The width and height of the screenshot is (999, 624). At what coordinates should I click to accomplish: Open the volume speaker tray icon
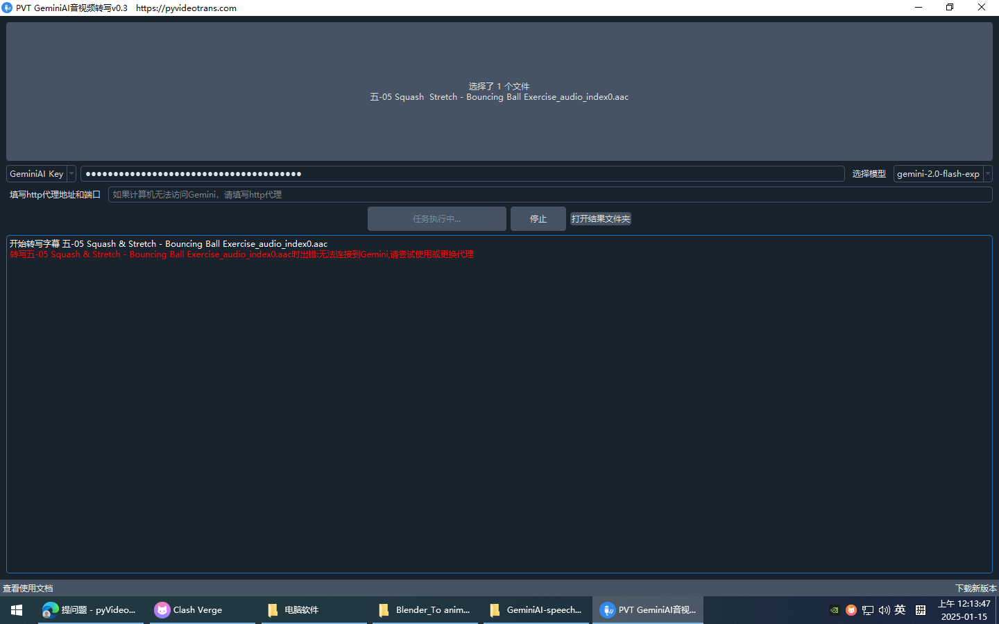click(x=884, y=610)
